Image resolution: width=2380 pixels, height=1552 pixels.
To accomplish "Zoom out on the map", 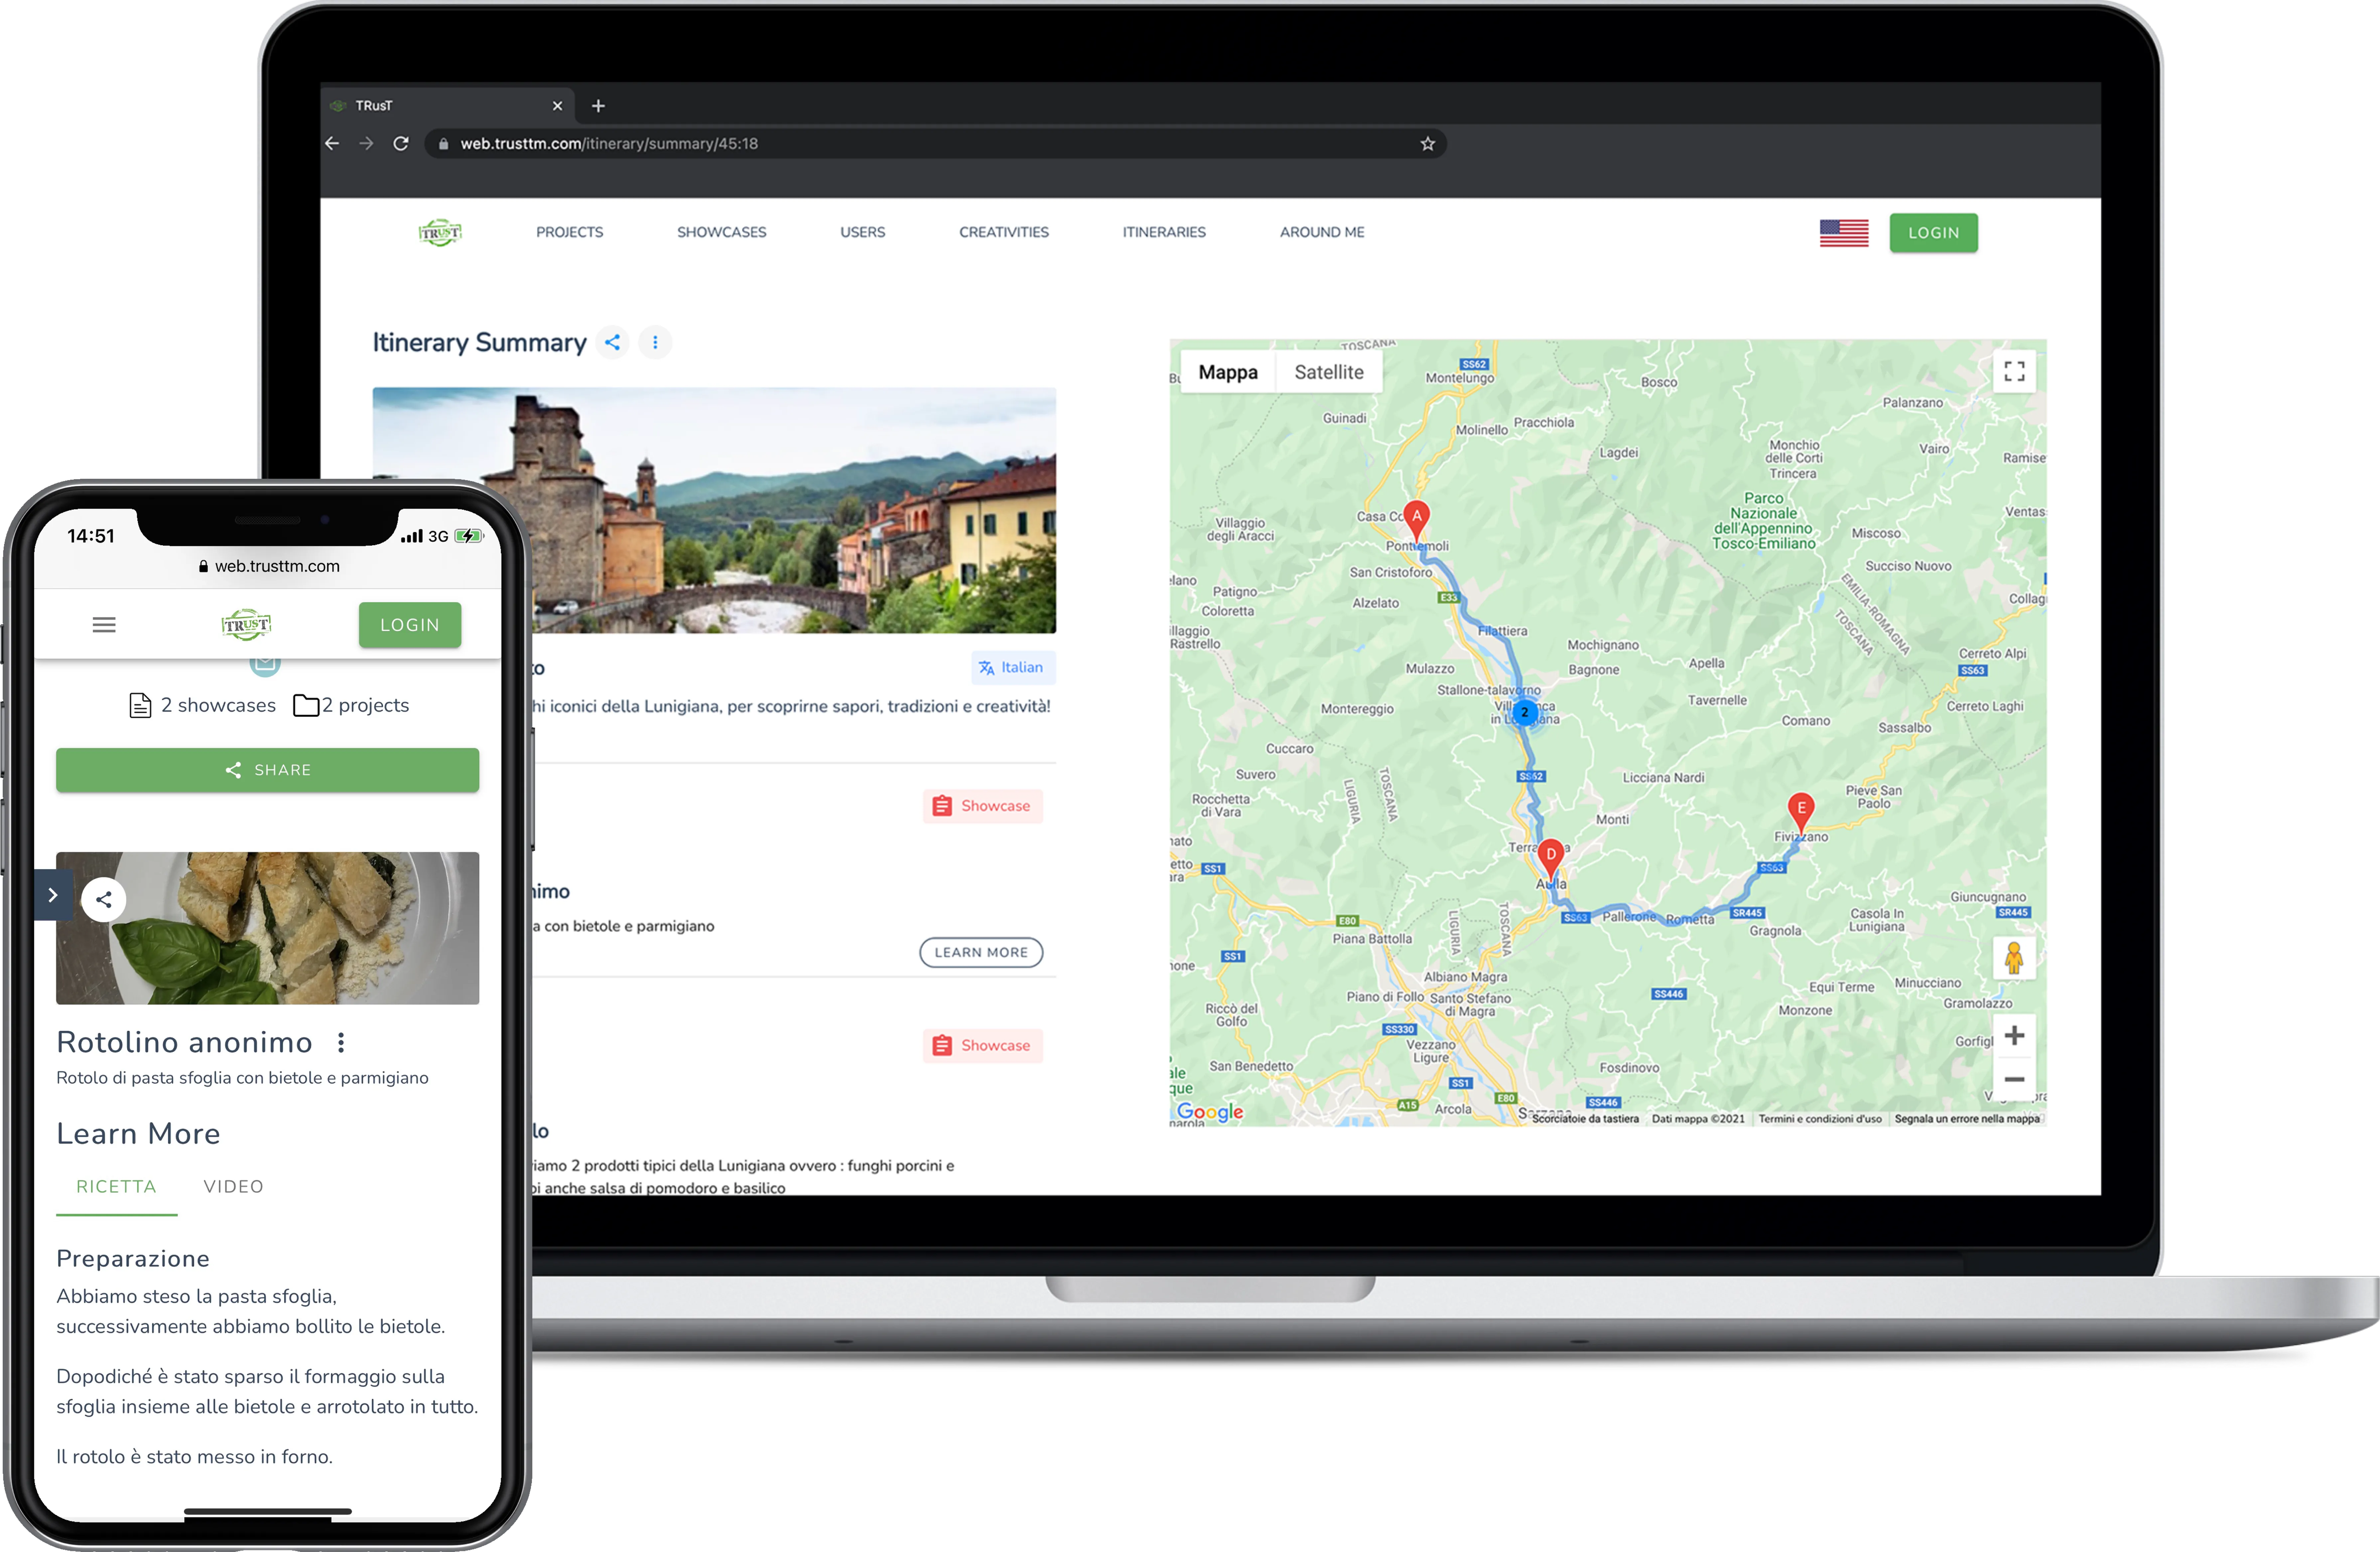I will (x=2014, y=1079).
